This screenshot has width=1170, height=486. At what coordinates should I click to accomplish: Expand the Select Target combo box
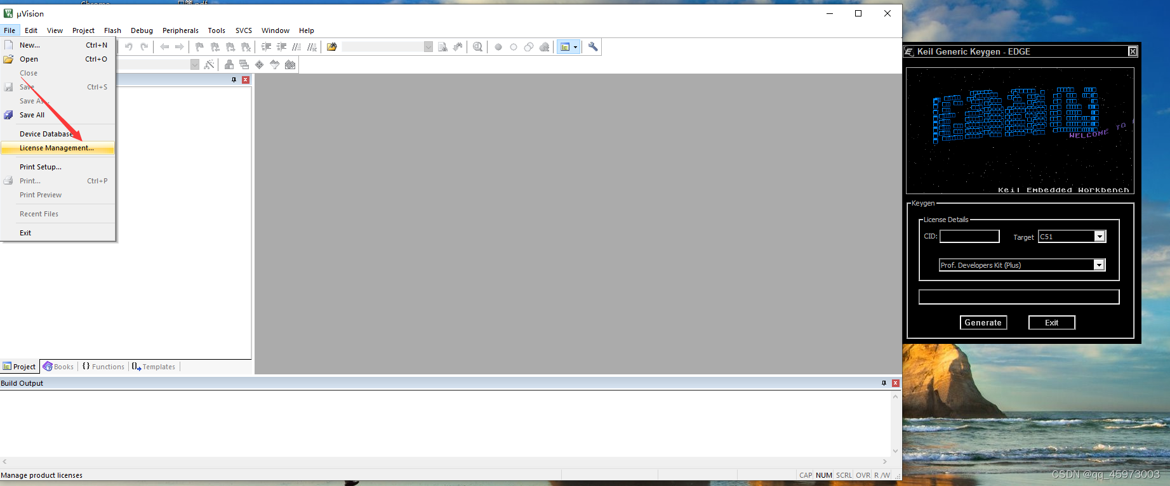pos(195,65)
